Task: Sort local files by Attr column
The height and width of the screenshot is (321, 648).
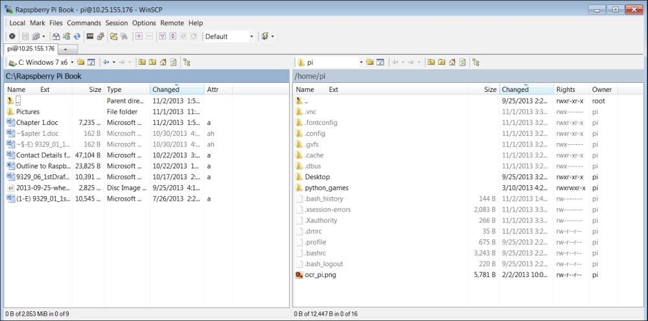Action: coord(218,89)
